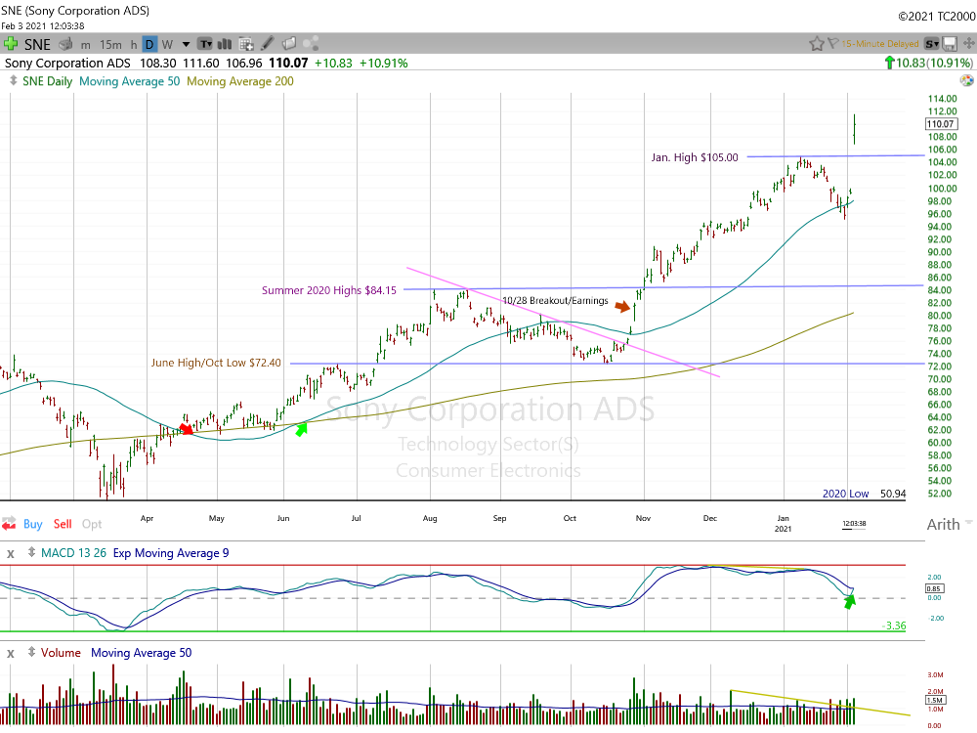
Task: Click the share nodes icon
Action: coord(311,44)
